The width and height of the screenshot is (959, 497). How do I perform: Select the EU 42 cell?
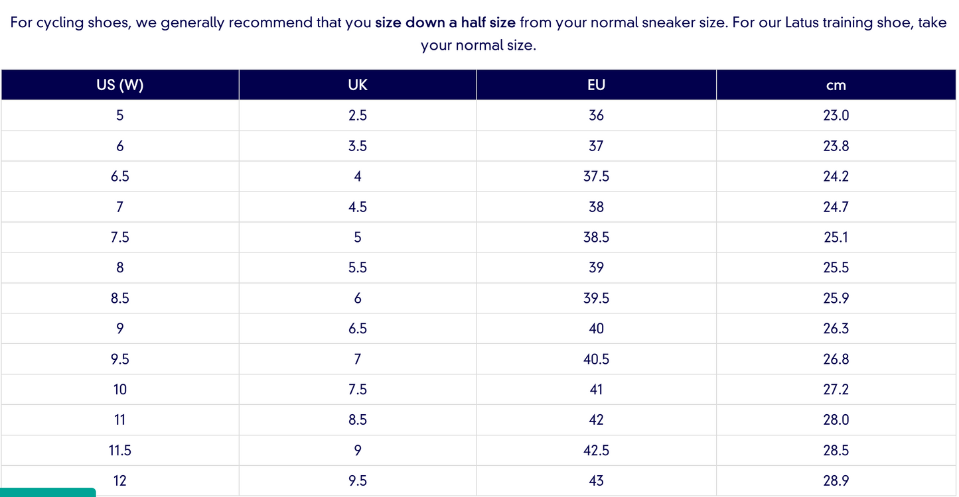pyautogui.click(x=596, y=420)
